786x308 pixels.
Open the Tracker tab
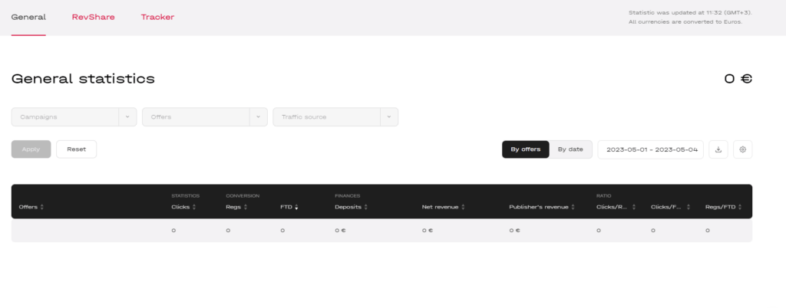[157, 17]
